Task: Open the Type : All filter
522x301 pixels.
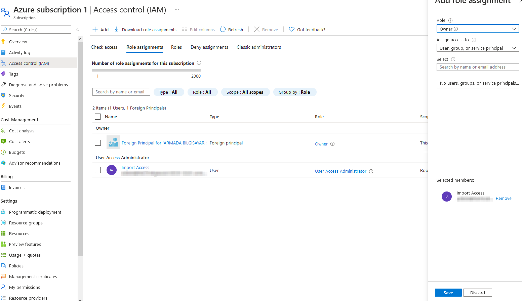Action: [169, 92]
